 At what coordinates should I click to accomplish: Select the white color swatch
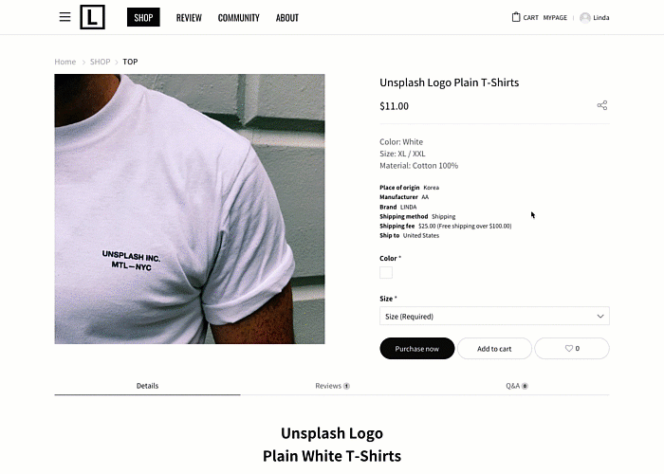point(386,273)
